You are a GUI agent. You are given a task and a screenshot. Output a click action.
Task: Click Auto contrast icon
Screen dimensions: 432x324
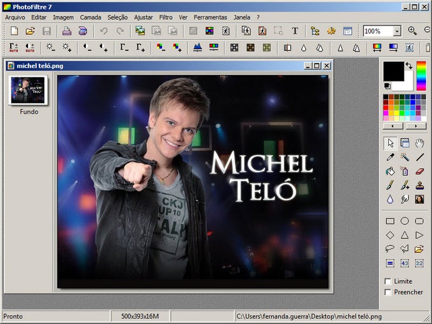30,48
